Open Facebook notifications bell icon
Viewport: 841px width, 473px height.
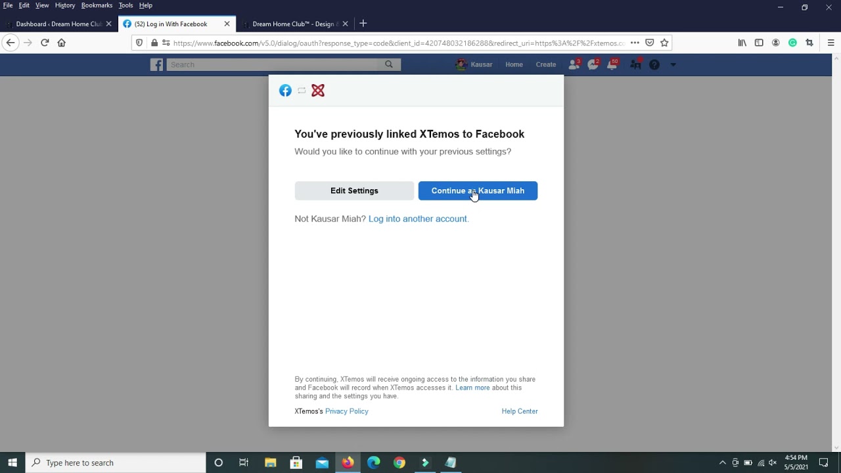[613, 64]
